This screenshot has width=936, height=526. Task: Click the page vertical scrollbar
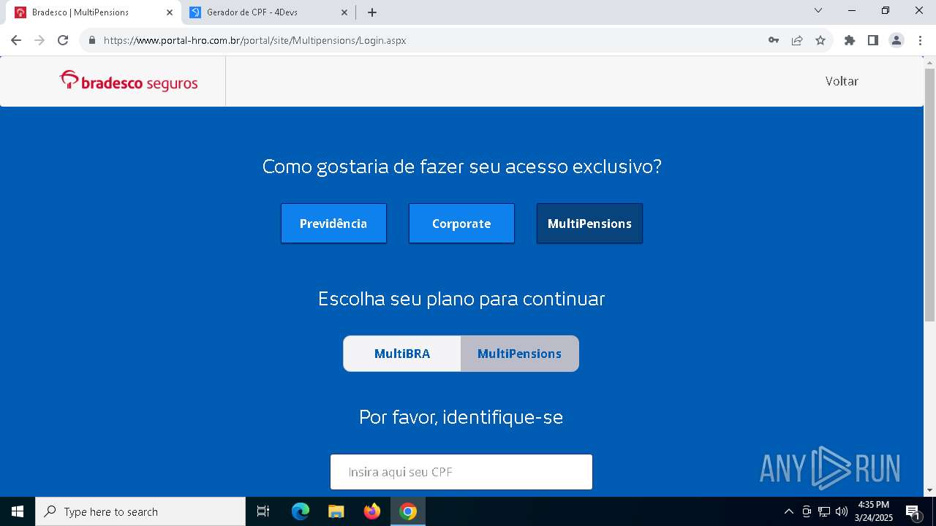click(930, 194)
